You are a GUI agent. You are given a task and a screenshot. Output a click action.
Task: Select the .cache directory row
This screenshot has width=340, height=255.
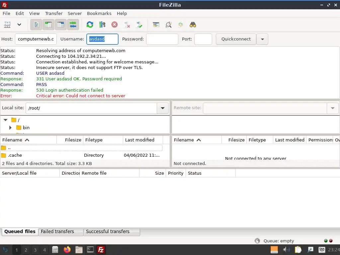click(81, 155)
